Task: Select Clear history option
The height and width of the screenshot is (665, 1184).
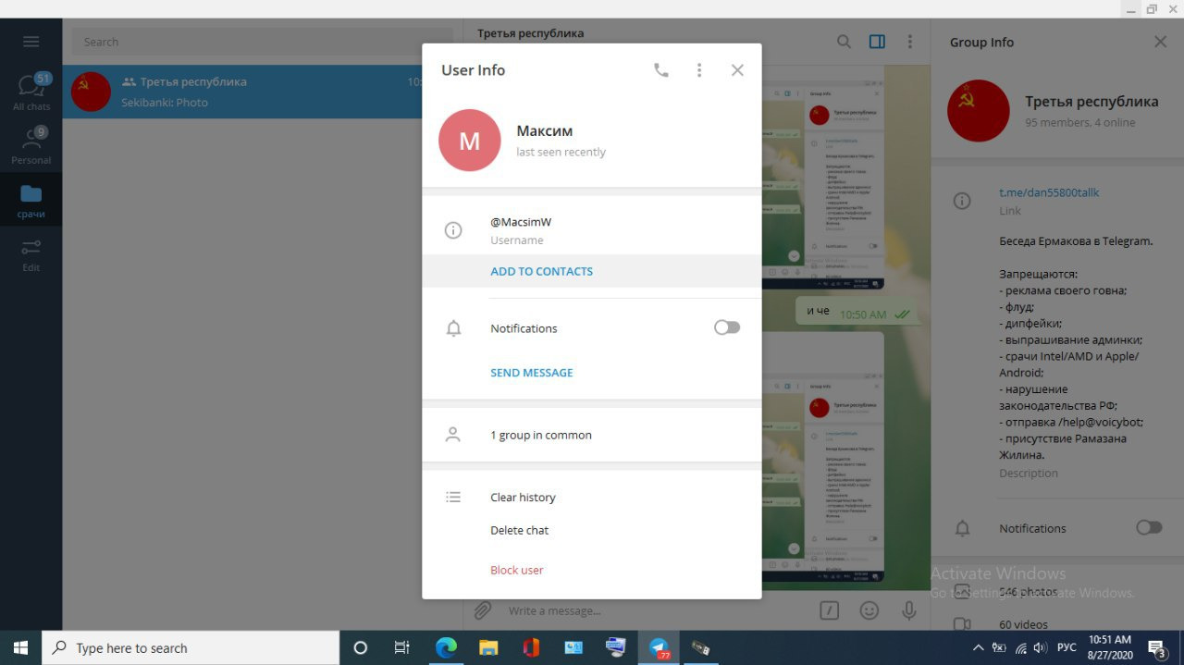Action: 523,498
